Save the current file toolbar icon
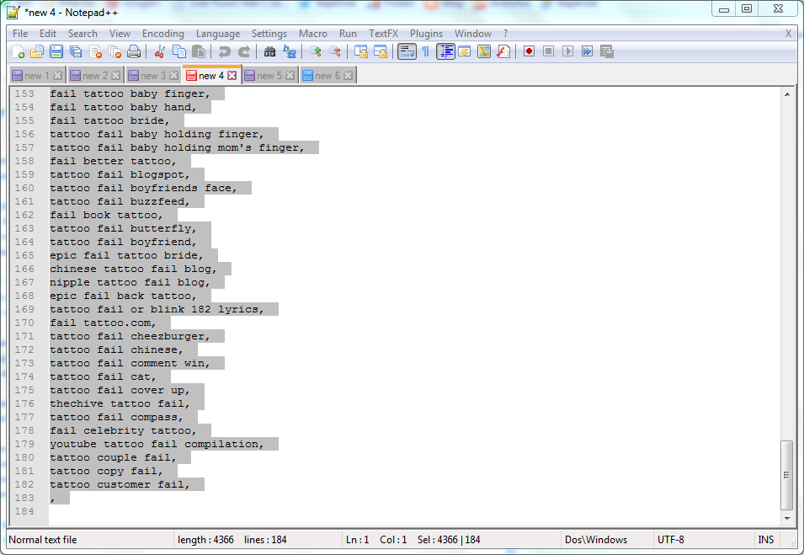The image size is (804, 555). 56,51
